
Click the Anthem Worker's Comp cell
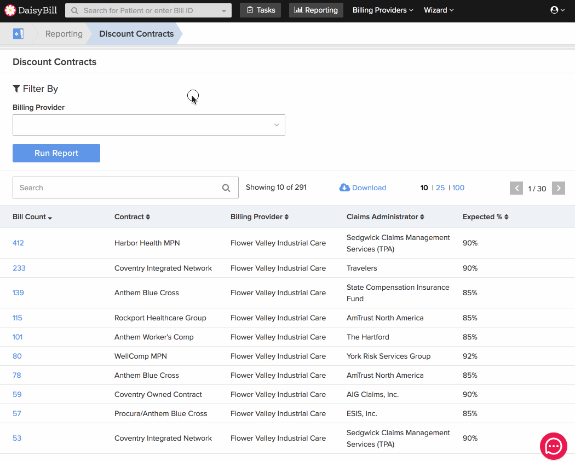point(154,337)
